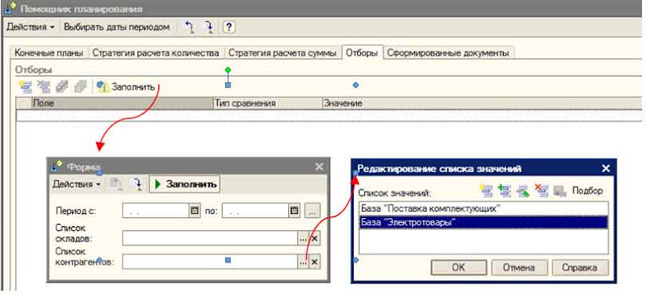Click the Период с date input field
Viewport: 646px width, 298px height.
[155, 211]
